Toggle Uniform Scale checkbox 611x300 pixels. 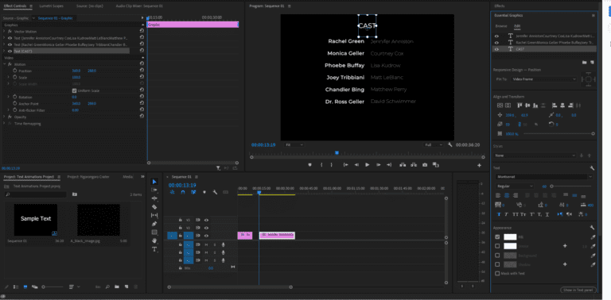click(75, 90)
